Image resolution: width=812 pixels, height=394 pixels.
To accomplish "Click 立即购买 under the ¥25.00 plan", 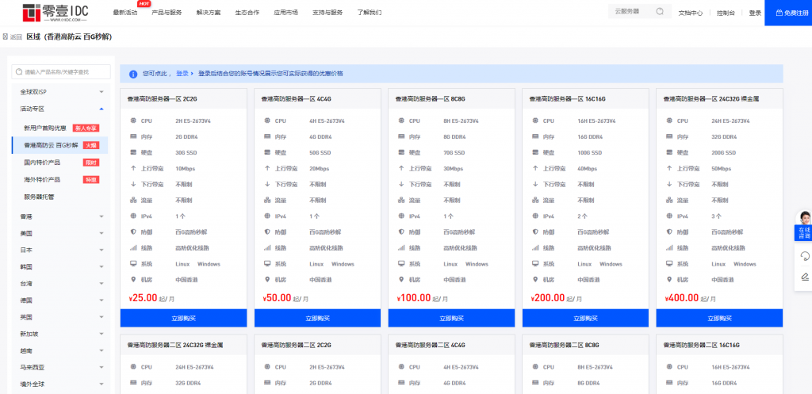I will pyautogui.click(x=183, y=318).
